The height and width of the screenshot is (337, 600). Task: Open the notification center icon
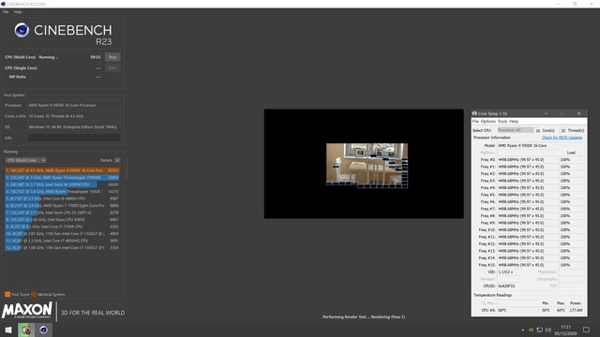coord(586,330)
